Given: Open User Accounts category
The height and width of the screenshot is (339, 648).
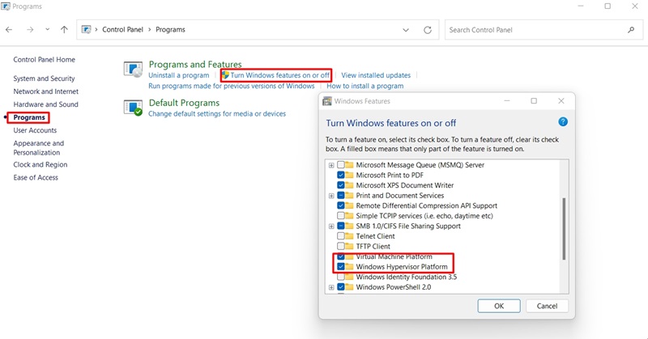Looking at the screenshot, I should tap(35, 130).
